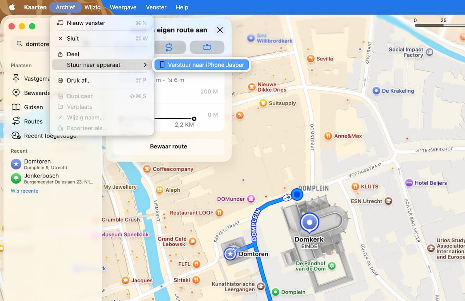The image size is (465, 301).
Task: Open the Kaarten app menu
Action: [x=35, y=7]
